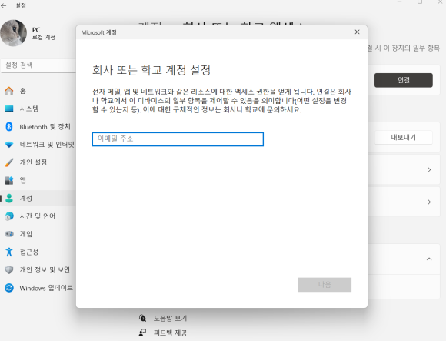Select 게임 label in the sidebar
Viewport: 446px width, 341px height.
pos(26,234)
